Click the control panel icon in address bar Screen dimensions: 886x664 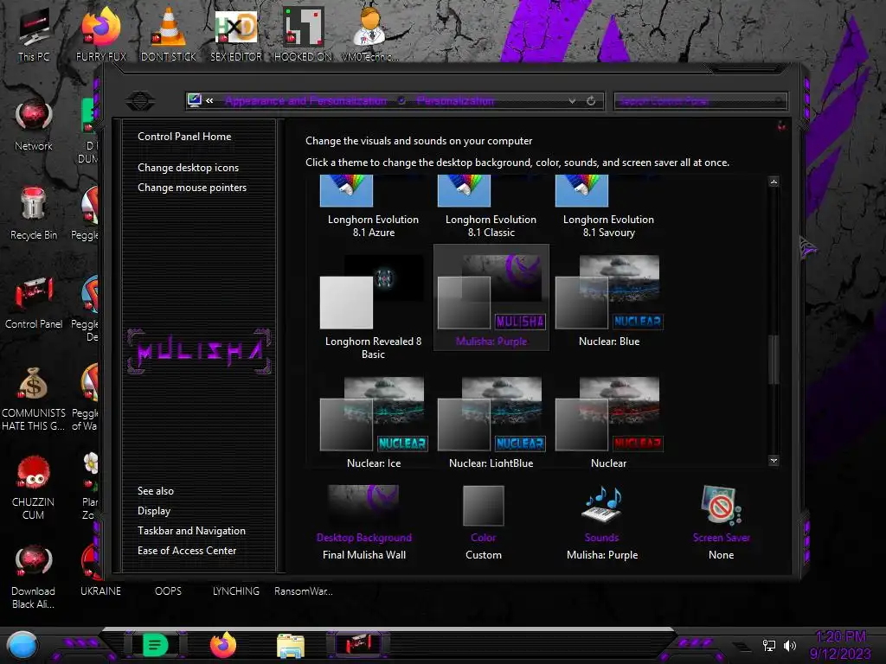coord(195,100)
